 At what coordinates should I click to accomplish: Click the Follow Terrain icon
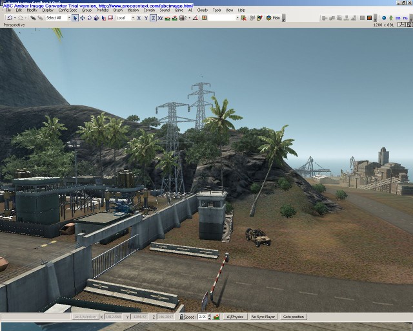(x=167, y=18)
